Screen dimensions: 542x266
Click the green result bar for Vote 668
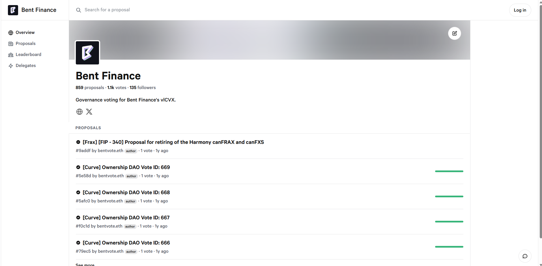[x=449, y=196]
